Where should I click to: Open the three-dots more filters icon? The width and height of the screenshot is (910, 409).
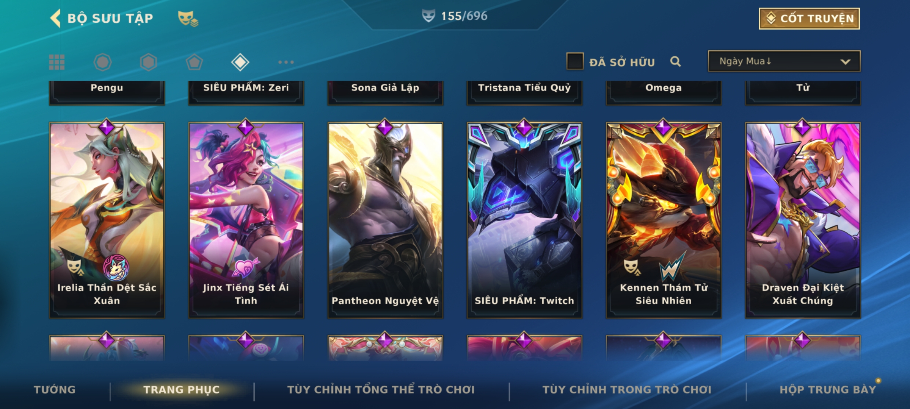286,62
